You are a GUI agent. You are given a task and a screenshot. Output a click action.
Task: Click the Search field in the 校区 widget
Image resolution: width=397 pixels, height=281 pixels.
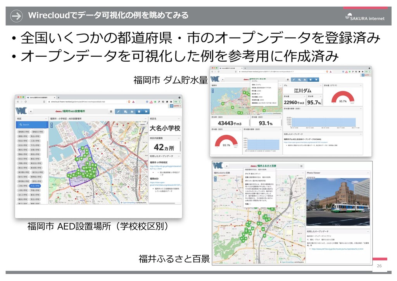coord(32,125)
